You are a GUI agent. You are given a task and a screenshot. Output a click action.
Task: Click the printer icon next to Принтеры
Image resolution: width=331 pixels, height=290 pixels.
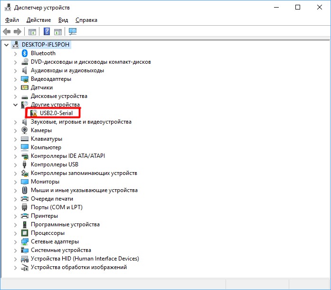pos(25,216)
